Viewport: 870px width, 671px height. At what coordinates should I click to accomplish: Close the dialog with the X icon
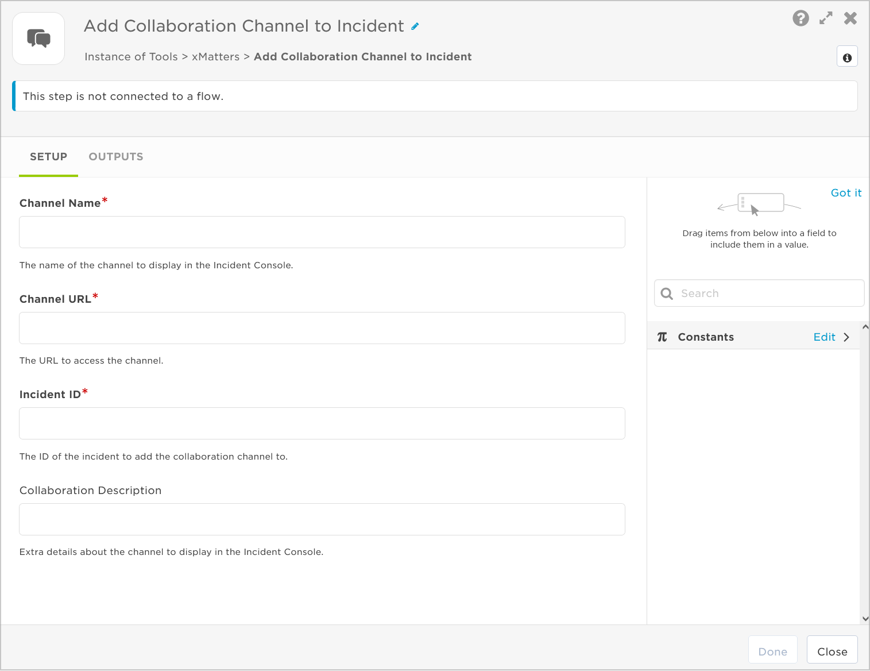pyautogui.click(x=850, y=18)
